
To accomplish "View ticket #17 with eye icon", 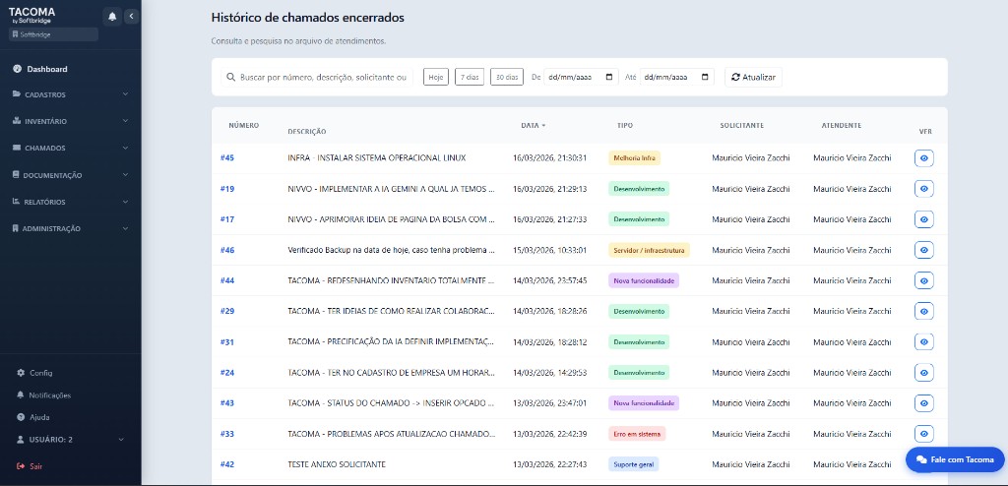I will 923,219.
